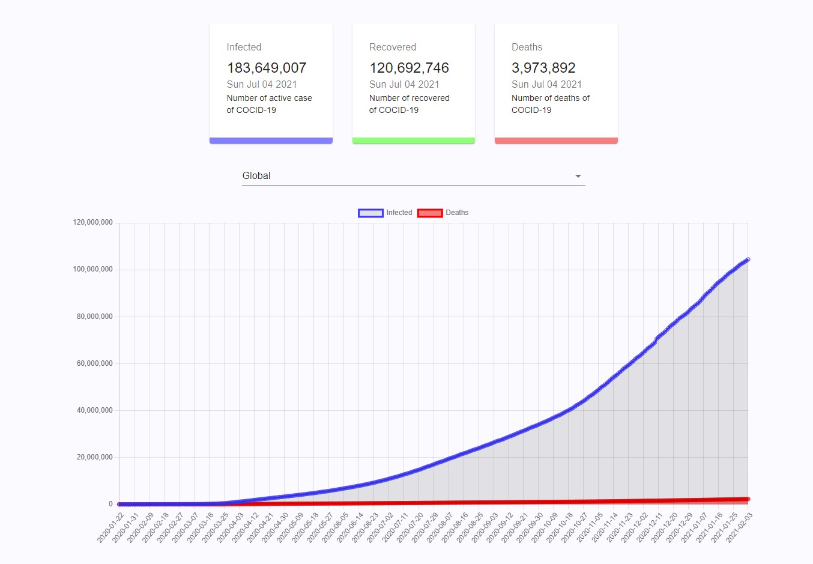
Task: Toggle the Infected legend swatch
Action: pos(370,213)
